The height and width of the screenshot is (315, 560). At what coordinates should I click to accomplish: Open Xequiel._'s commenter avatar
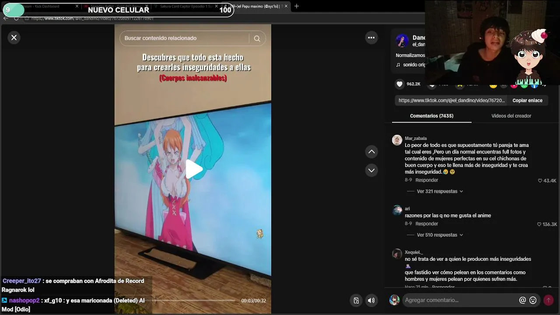[397, 254]
